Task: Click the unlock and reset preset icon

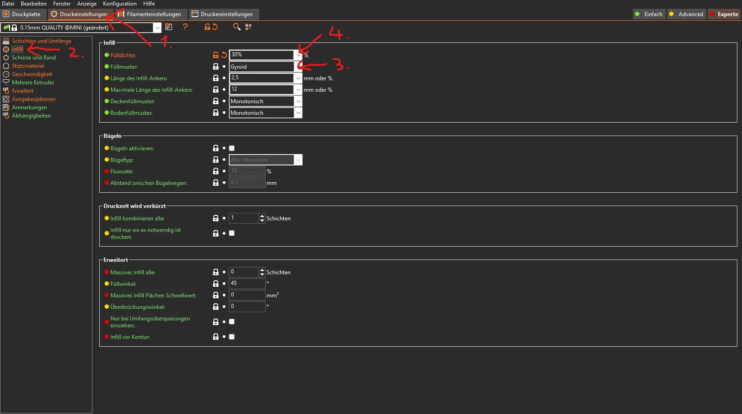Action: point(211,27)
